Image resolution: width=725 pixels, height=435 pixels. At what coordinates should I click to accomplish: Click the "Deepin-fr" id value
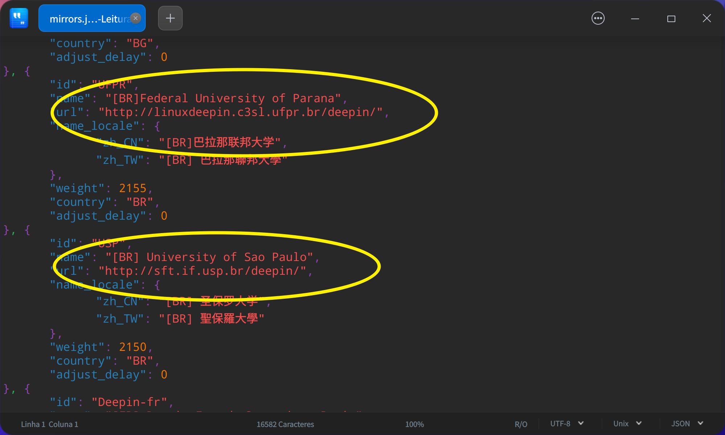[129, 402]
